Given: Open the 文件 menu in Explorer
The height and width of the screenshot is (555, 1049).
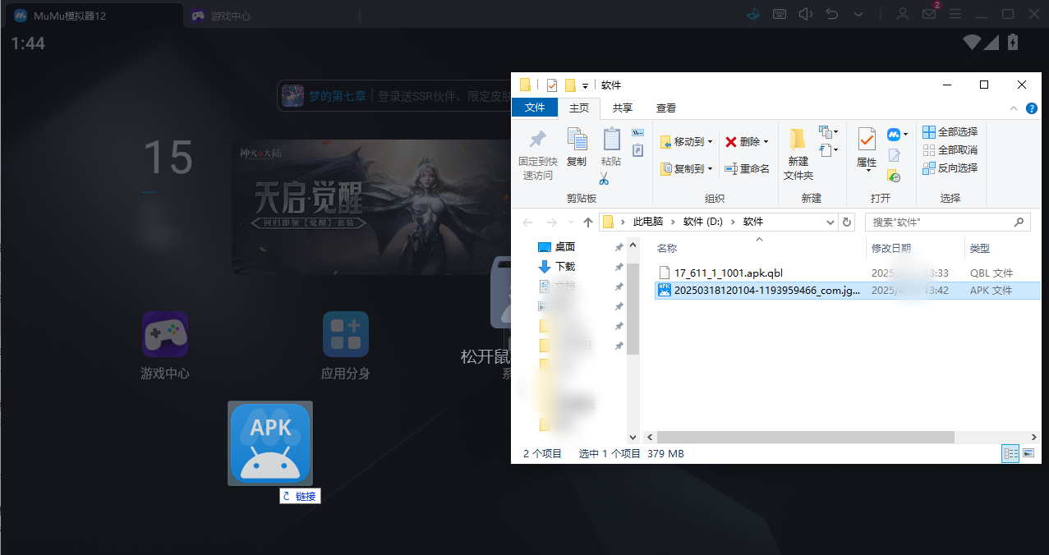Looking at the screenshot, I should coord(535,108).
